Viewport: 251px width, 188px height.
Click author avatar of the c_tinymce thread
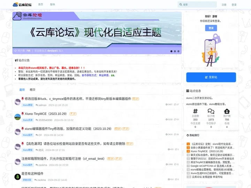[18, 102]
